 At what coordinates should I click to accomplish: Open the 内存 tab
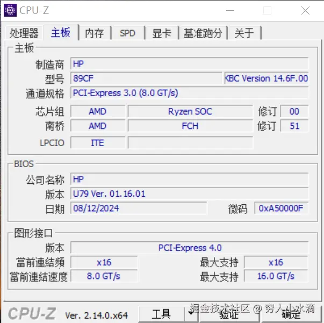click(x=95, y=33)
